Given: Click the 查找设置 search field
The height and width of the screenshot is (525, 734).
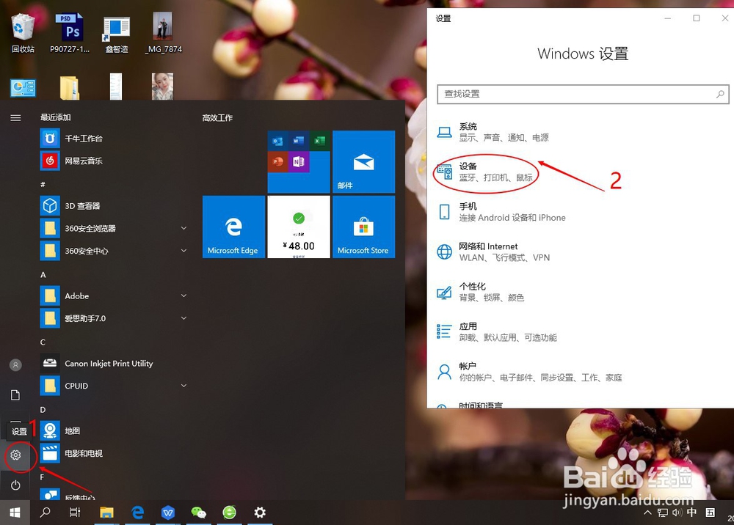Looking at the screenshot, I should (582, 95).
